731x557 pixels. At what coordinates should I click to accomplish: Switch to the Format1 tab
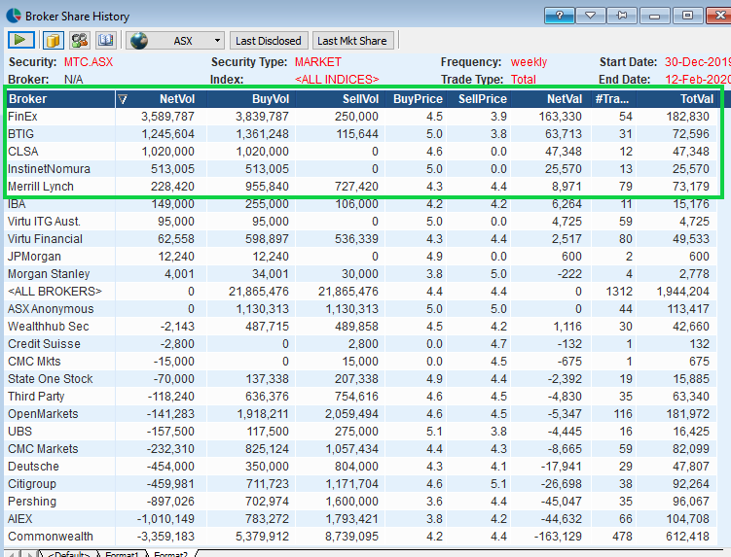122,554
